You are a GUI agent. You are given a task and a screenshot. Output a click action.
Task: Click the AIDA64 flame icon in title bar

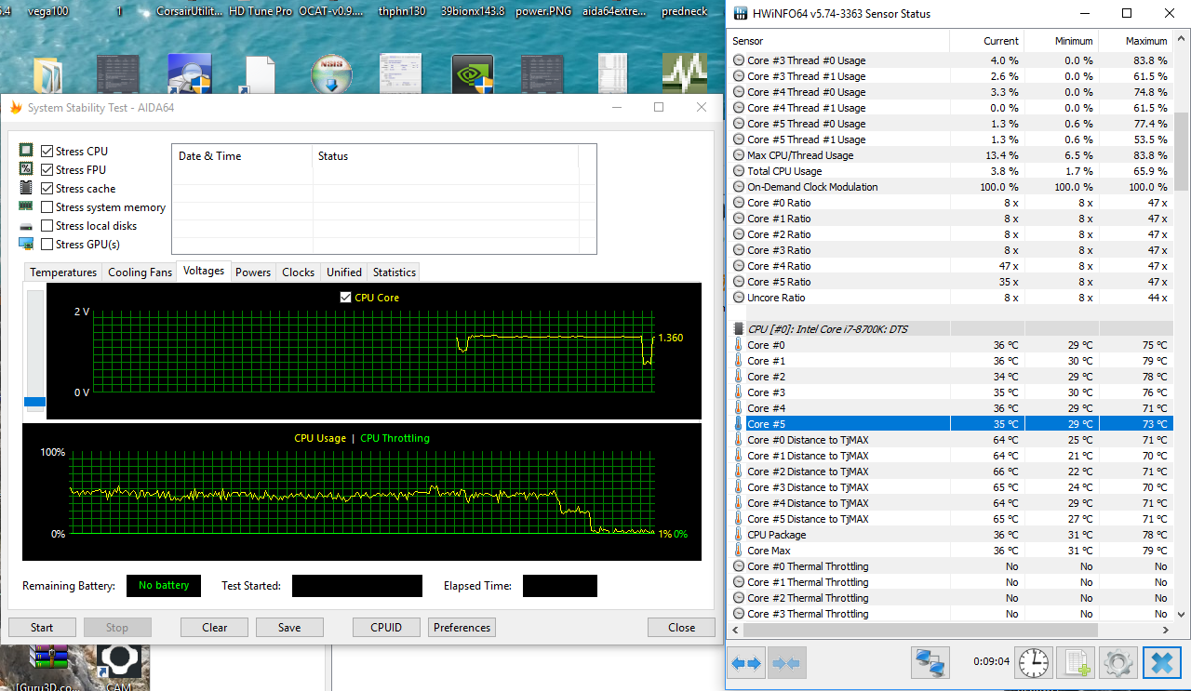(16, 107)
